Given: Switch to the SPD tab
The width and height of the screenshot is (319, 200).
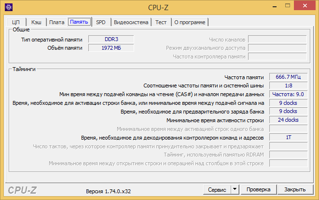Looking at the screenshot, I should pos(101,22).
